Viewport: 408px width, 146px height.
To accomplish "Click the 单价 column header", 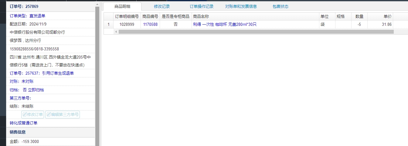I will pyautogui.click(x=380, y=16).
